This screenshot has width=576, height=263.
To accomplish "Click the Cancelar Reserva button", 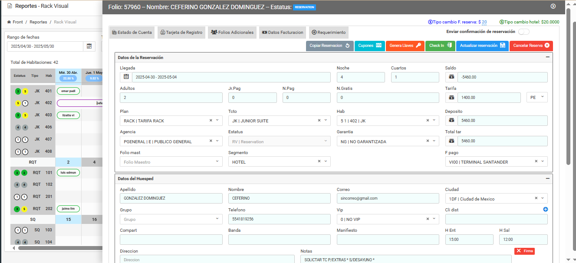I will (x=531, y=46).
